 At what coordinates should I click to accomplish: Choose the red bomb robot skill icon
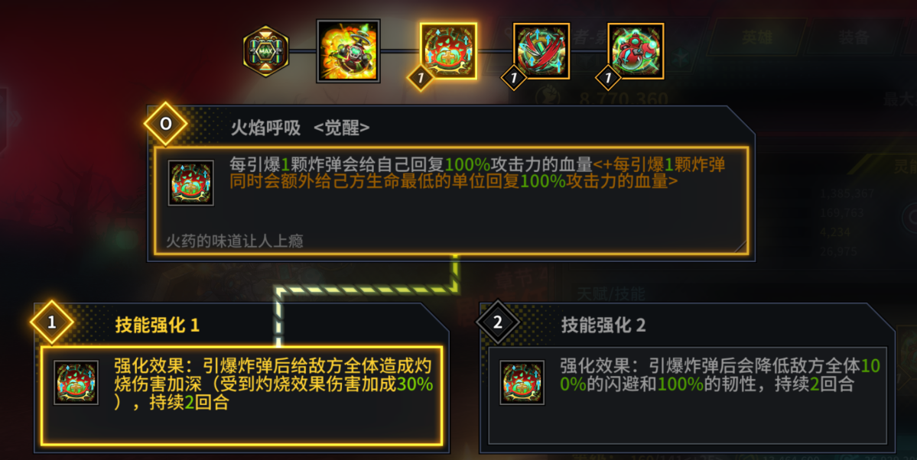(x=636, y=51)
